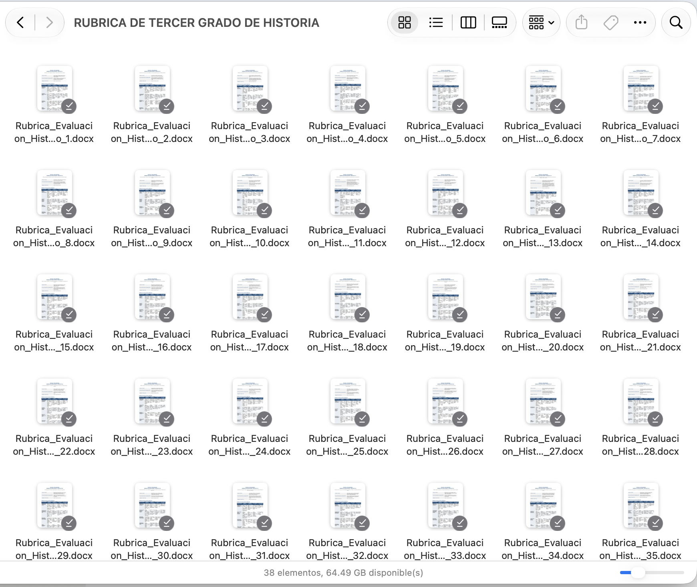Click the status text 38 elementos
The height and width of the screenshot is (587, 697).
pyautogui.click(x=292, y=573)
